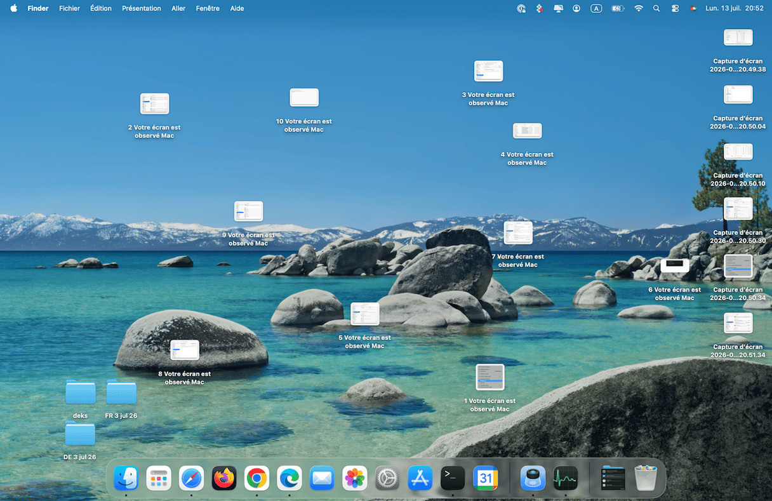Open the Fenêtre menu
Image resolution: width=772 pixels, height=501 pixels.
[208, 8]
